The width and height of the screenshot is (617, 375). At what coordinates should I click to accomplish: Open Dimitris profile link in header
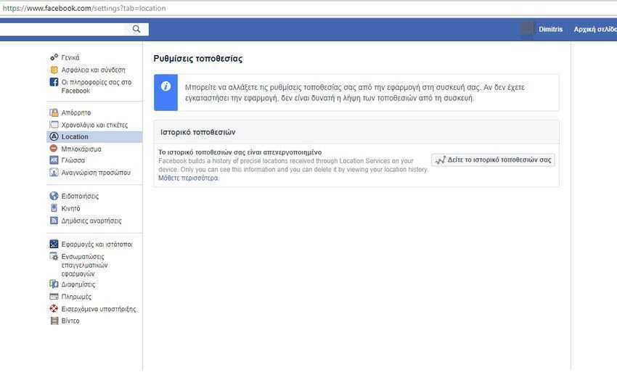pos(550,29)
